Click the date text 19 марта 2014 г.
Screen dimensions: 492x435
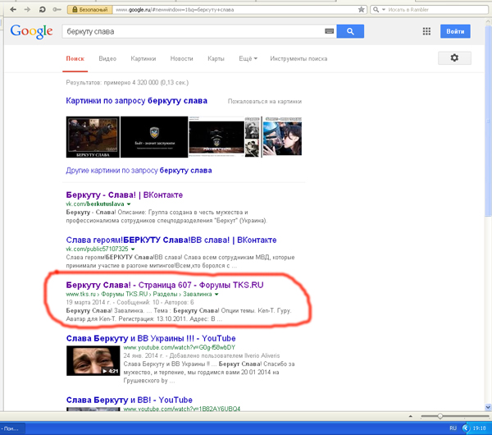(89, 302)
